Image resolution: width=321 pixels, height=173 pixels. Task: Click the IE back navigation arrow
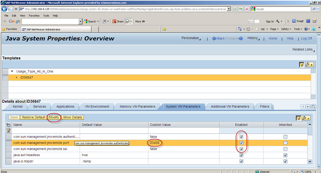(4, 9)
